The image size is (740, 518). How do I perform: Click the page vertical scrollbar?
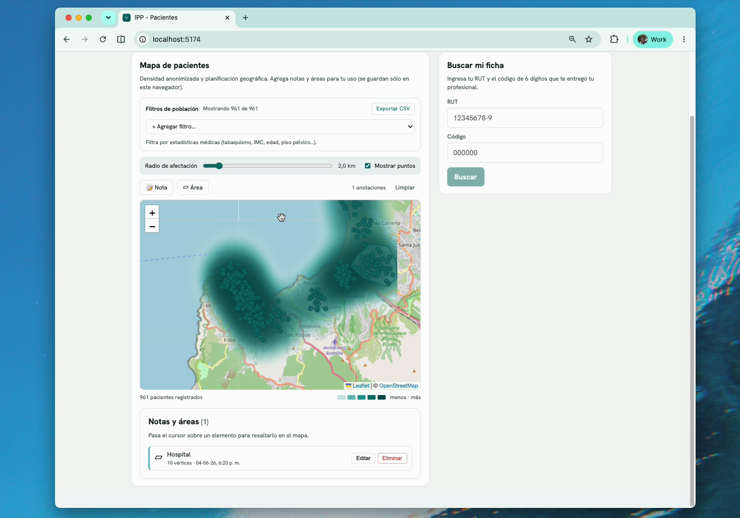tap(692, 310)
